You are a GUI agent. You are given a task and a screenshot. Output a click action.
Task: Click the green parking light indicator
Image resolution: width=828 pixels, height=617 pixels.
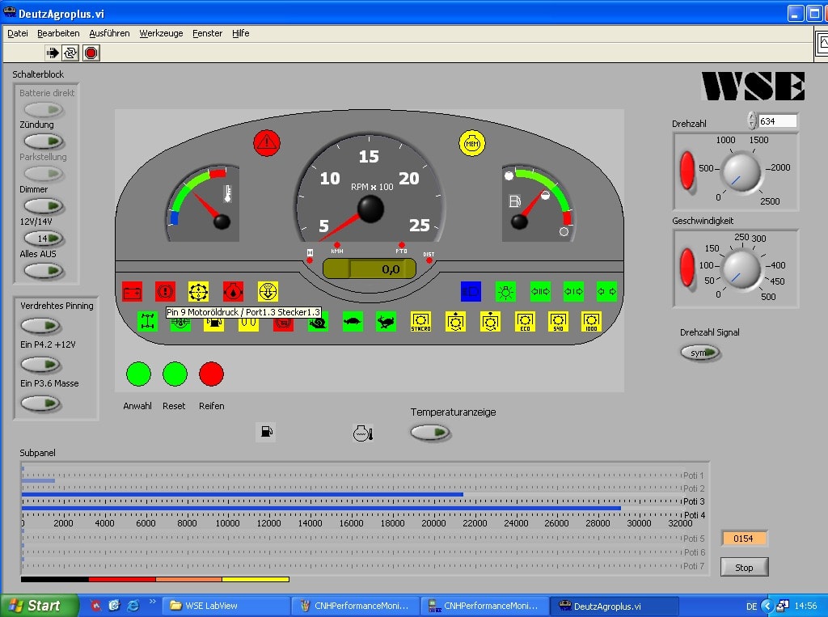[506, 292]
